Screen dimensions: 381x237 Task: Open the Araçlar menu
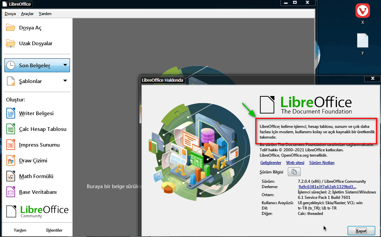[27, 14]
